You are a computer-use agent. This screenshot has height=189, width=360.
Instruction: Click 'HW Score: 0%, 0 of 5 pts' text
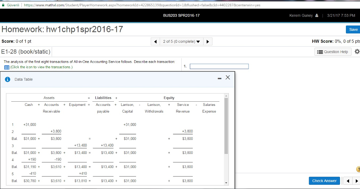point(336,41)
